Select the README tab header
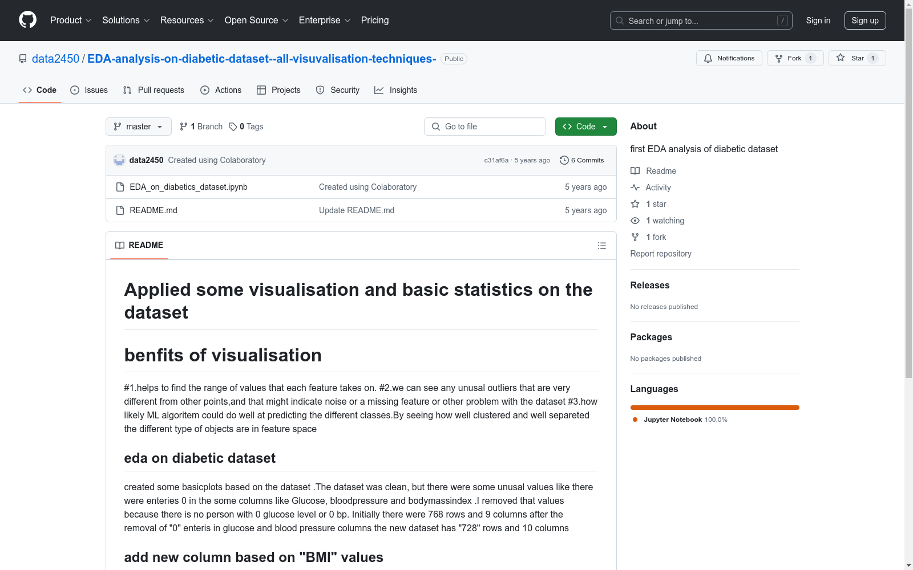Screen dimensions: 913x570 point(139,245)
